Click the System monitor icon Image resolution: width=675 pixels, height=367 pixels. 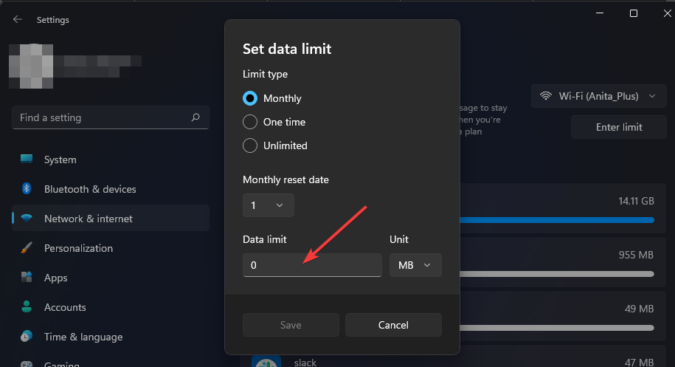[x=27, y=160]
